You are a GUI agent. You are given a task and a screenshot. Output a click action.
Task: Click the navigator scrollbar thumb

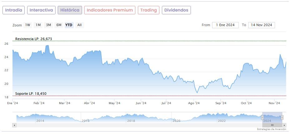(272, 125)
